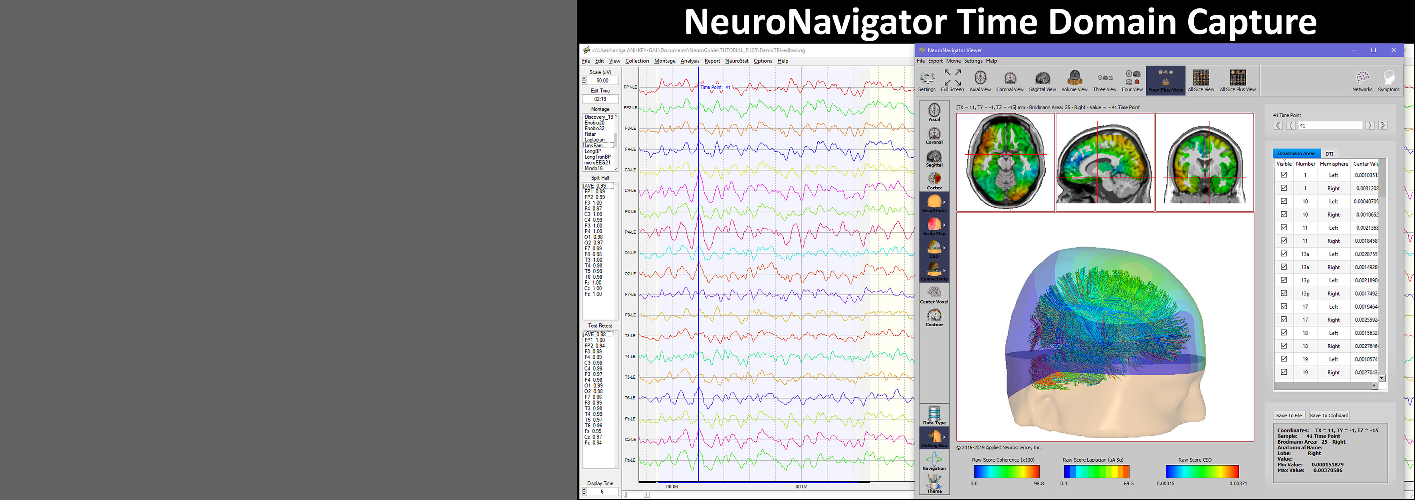Screen dimensions: 1415x500
Task: Click the Sagittal sidebar icon
Action: click(x=934, y=158)
